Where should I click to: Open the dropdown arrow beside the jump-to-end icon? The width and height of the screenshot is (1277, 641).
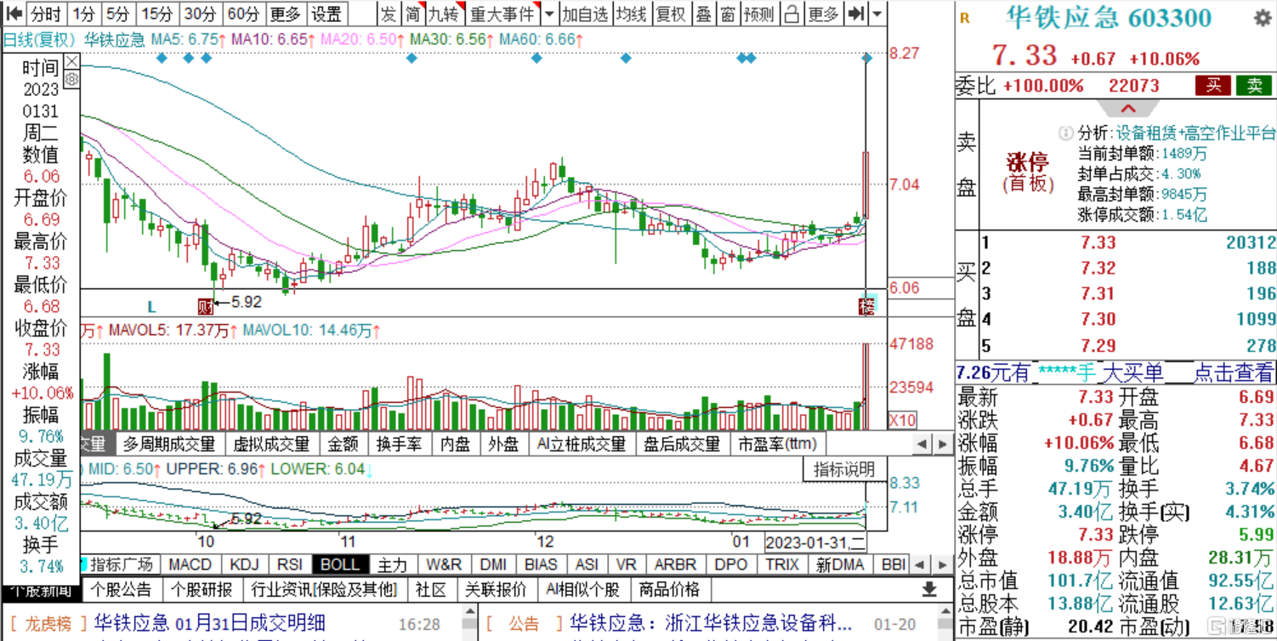coord(877,14)
